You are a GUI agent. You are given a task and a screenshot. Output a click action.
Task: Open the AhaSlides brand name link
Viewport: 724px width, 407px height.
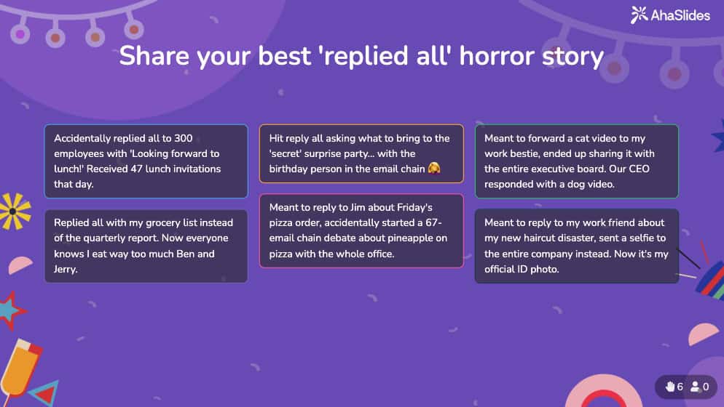tap(680, 16)
